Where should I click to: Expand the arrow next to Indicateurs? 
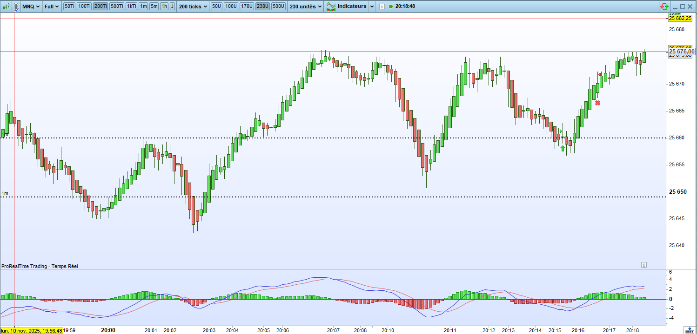coord(371,7)
